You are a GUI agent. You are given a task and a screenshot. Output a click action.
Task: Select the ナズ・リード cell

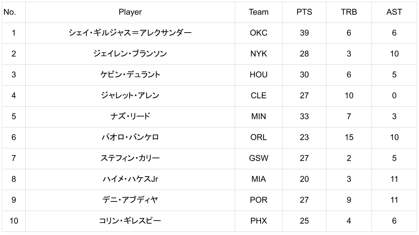130,117
